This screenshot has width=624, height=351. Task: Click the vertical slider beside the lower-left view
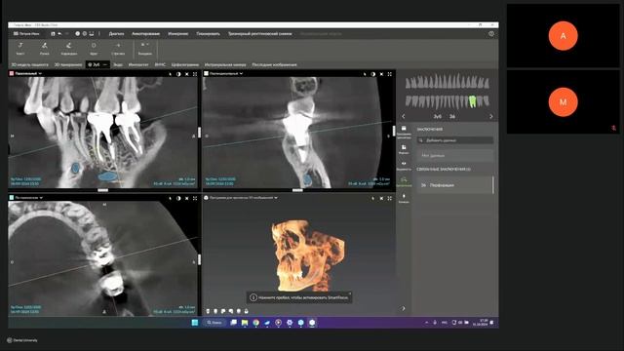click(199, 259)
